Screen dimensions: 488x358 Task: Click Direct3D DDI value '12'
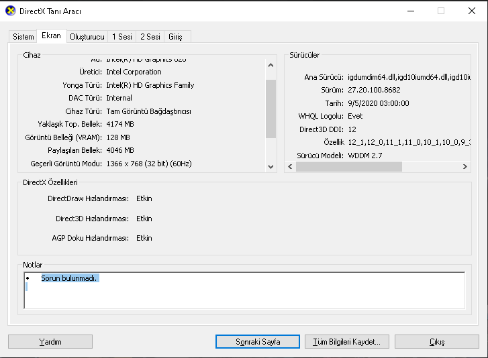352,129
